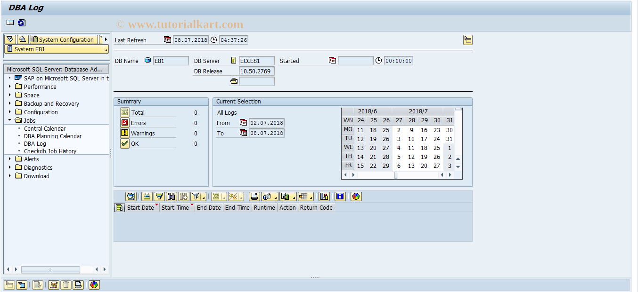Click the From date field 02.07.2018
Viewport: 638px width, 292px height.
coord(267,123)
